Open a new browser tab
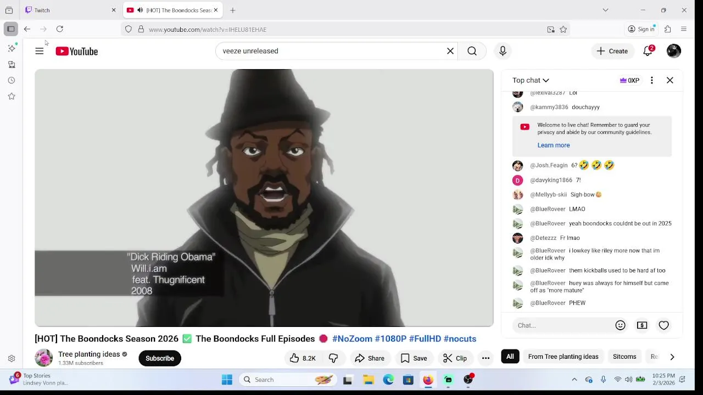This screenshot has width=703, height=395. [233, 10]
